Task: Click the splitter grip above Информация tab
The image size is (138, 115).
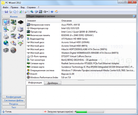Action: (x=81, y=80)
